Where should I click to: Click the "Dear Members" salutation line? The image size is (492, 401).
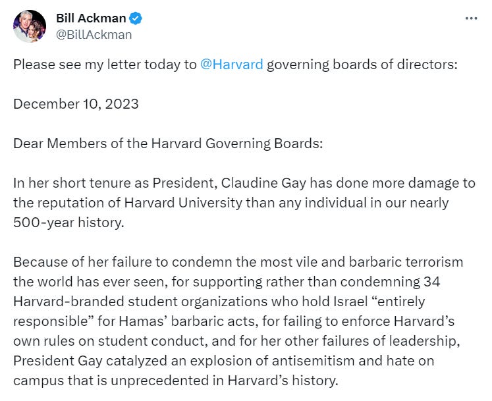[168, 143]
